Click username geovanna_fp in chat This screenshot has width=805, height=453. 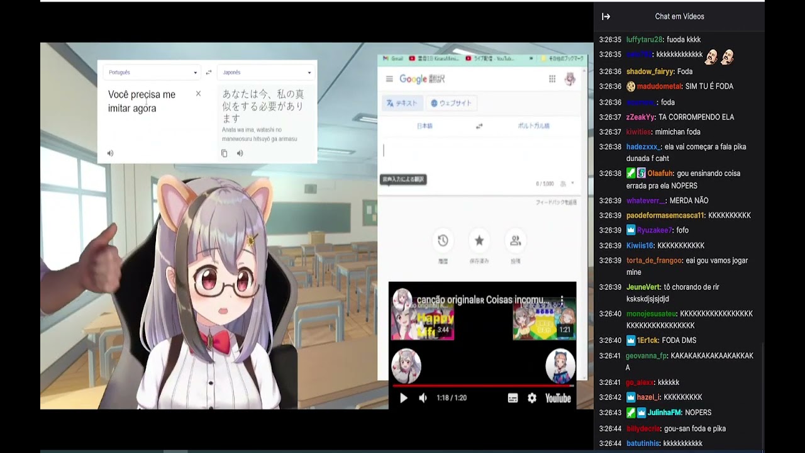click(x=647, y=356)
